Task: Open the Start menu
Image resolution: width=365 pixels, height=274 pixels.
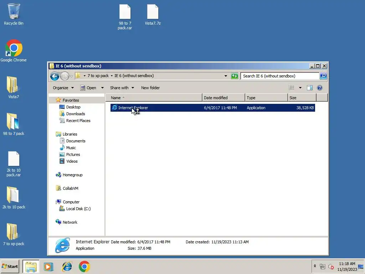Action: click(10, 267)
